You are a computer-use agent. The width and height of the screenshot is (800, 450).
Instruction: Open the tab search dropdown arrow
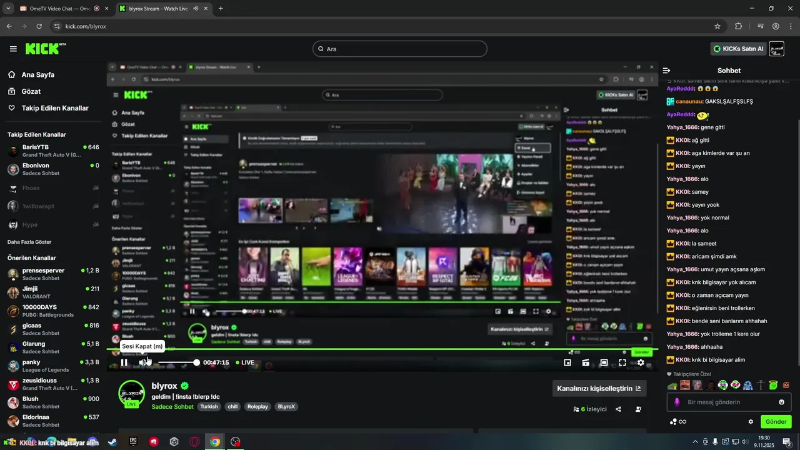click(x=7, y=8)
